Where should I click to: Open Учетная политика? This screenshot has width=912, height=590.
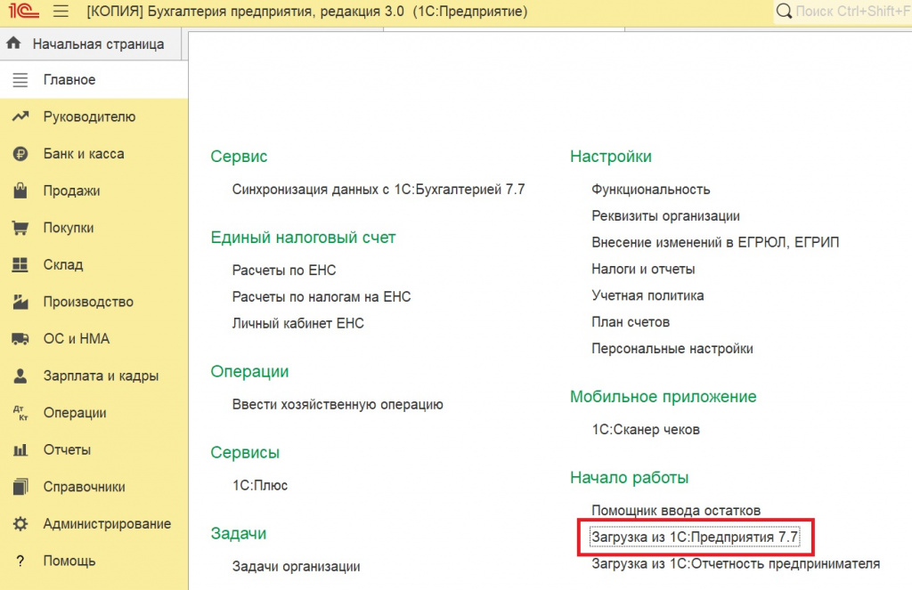647,295
